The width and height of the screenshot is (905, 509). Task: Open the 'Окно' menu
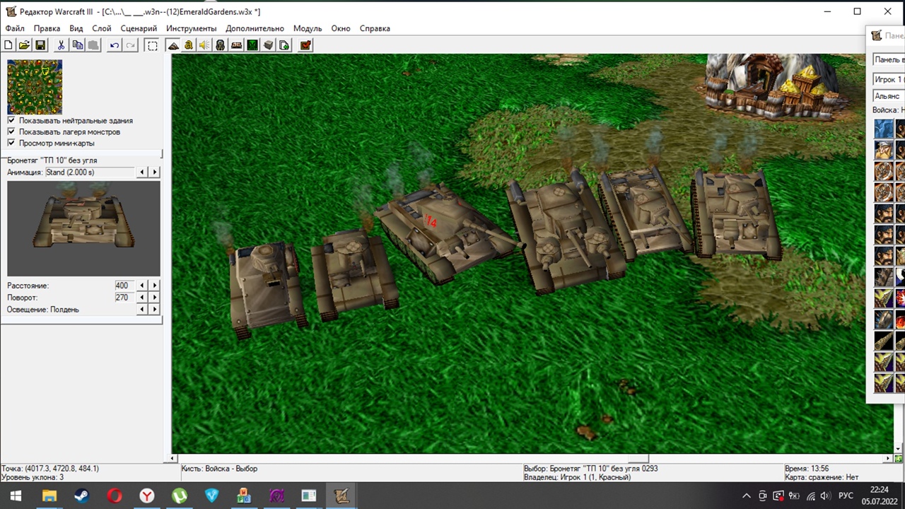tap(341, 28)
